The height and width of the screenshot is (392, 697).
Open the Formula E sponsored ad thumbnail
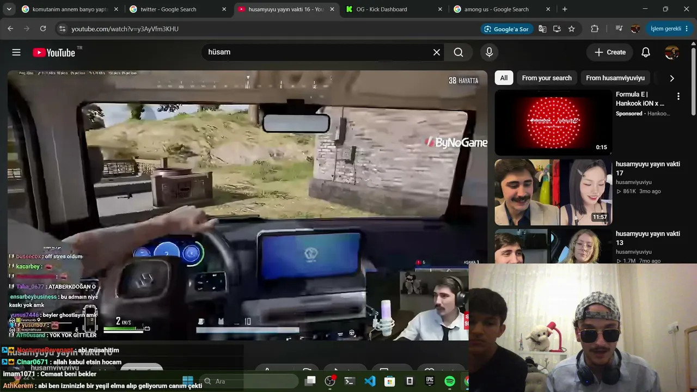coord(553,122)
